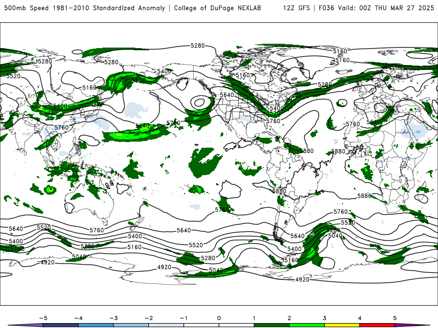The image size is (438, 328).
Task: Click the 5640 contour label off the US west coast
Action: [x=227, y=95]
